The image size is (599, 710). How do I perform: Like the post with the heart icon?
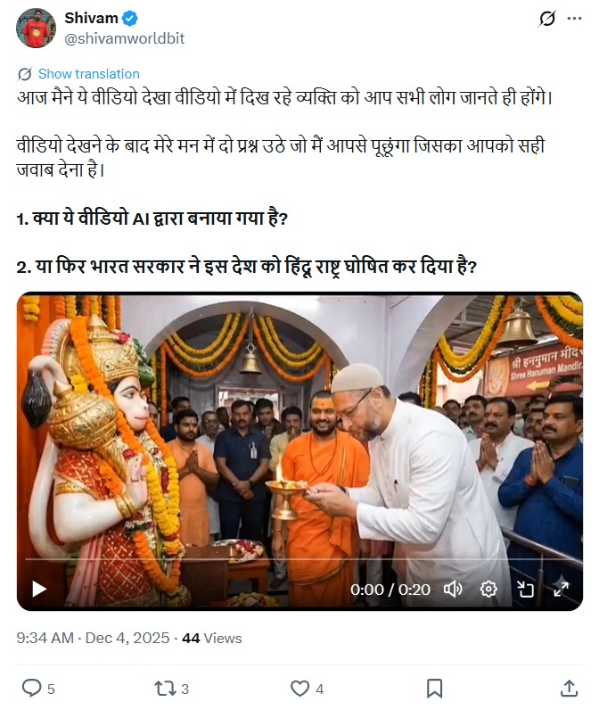300,689
